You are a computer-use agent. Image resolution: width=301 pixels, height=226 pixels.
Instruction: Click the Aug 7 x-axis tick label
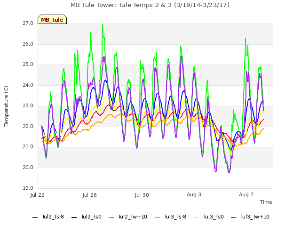tap(246, 194)
